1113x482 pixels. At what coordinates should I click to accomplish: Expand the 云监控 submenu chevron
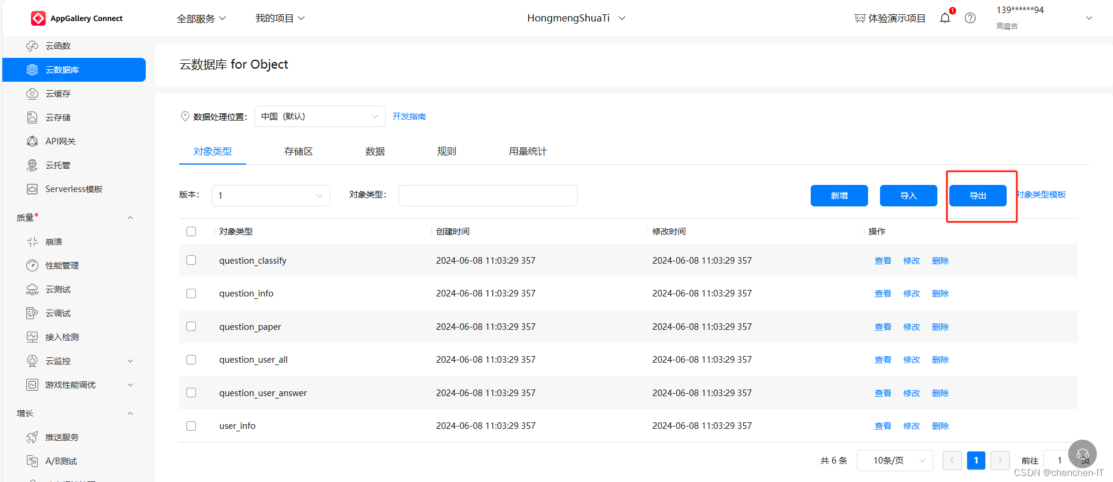[x=130, y=361]
